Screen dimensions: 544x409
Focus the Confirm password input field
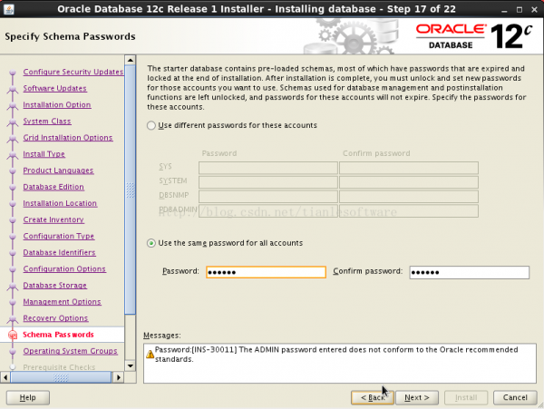470,272
